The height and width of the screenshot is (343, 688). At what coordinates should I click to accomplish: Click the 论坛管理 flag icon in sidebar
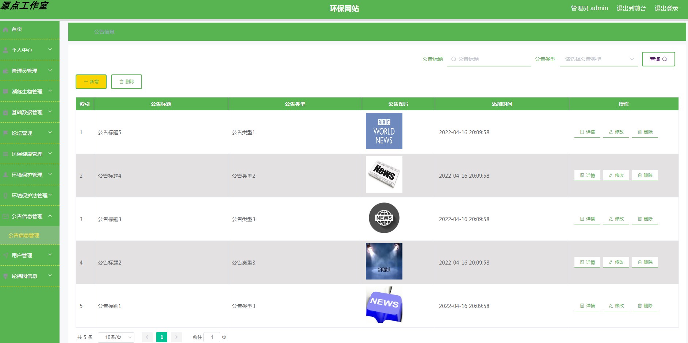coord(5,133)
